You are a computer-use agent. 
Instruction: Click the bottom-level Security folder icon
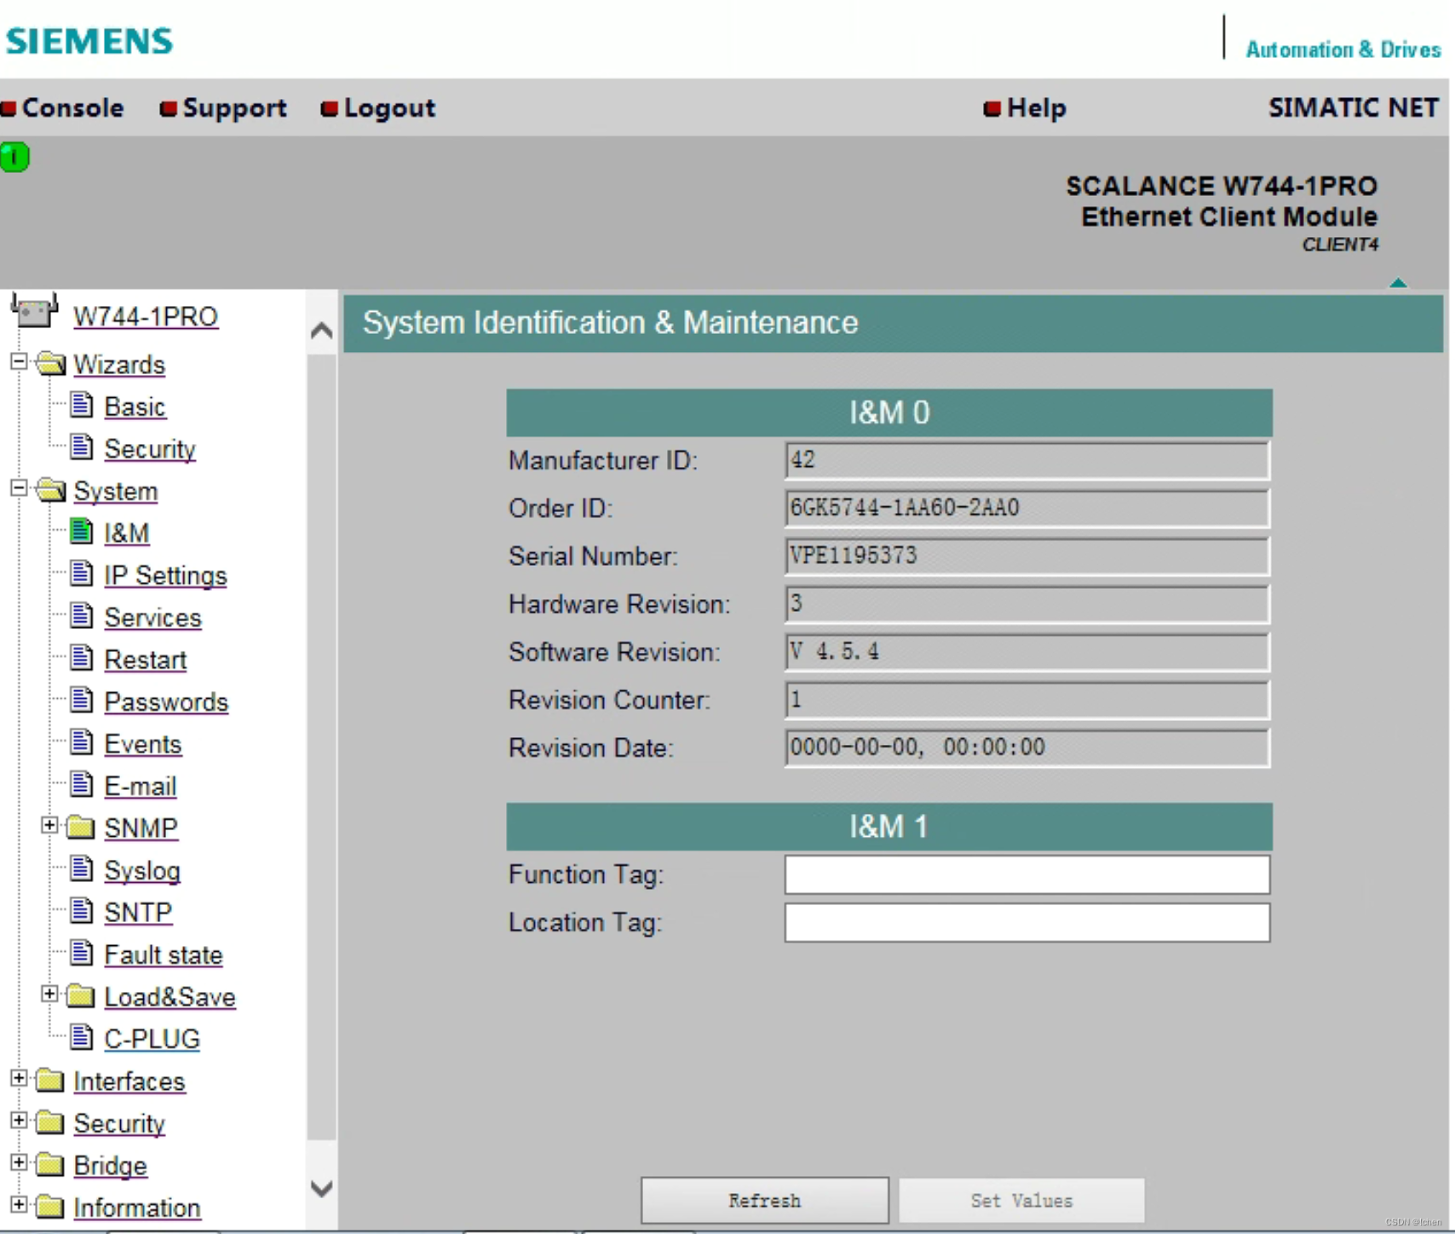point(50,1122)
